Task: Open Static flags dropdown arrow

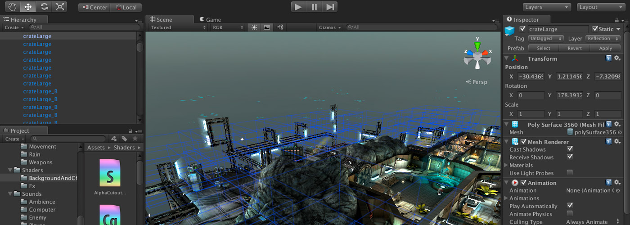Action: [619, 29]
